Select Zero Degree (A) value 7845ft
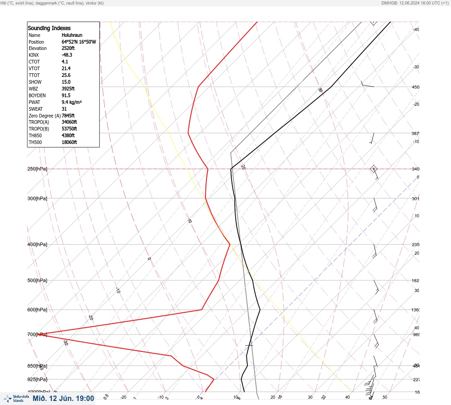451x405 pixels. pyautogui.click(x=68, y=116)
